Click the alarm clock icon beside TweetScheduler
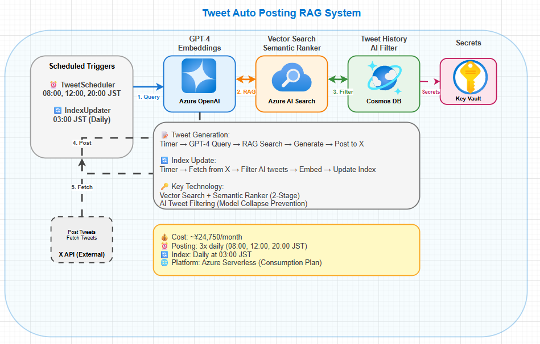 (53, 85)
